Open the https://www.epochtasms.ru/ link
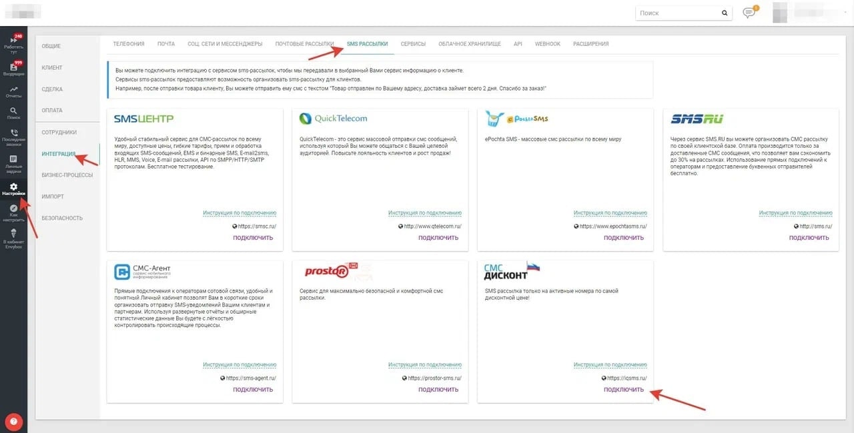The image size is (854, 433). pyautogui.click(x=614, y=226)
